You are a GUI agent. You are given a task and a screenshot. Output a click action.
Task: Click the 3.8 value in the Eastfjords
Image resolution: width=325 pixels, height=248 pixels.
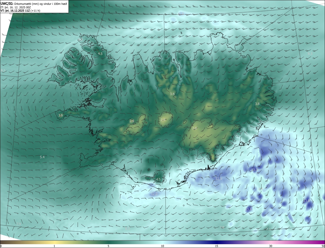[257, 104]
